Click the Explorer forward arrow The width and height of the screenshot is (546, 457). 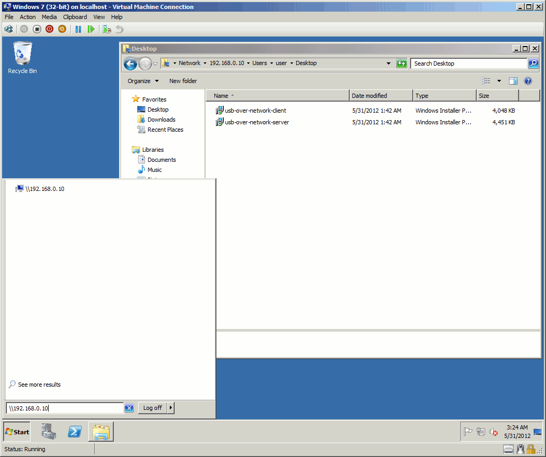click(x=145, y=63)
